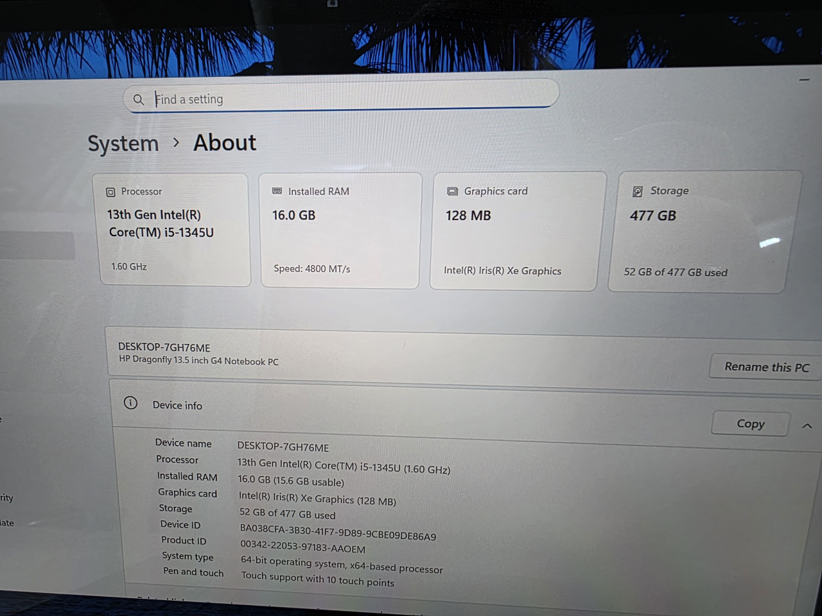Open the Storage 477 GB card
Viewport: 822px width, 616px height.
tap(704, 232)
